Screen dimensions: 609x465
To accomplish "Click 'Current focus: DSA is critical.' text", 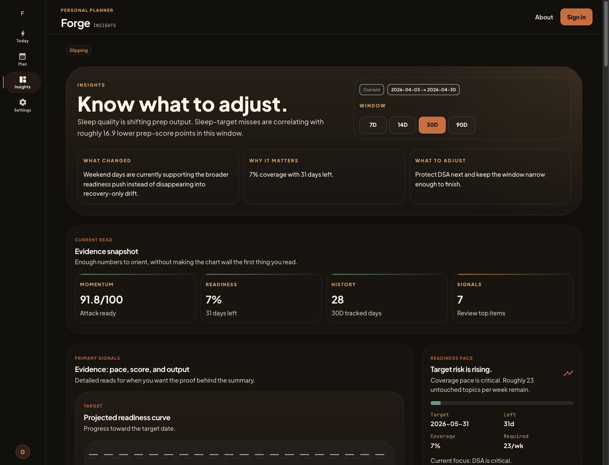I will click(x=471, y=461).
